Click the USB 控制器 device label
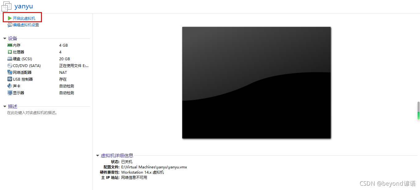The height and width of the screenshot is (190, 420). tap(23, 79)
